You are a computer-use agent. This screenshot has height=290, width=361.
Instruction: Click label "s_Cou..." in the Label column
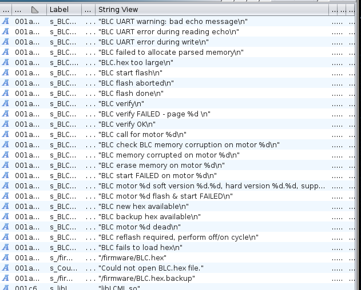click(64, 268)
